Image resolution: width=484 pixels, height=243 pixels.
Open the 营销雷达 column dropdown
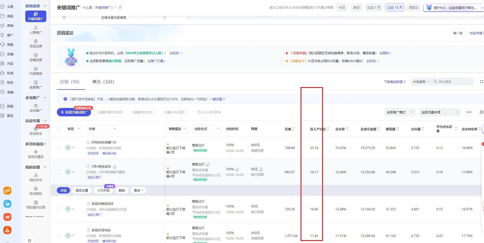[x=177, y=129]
